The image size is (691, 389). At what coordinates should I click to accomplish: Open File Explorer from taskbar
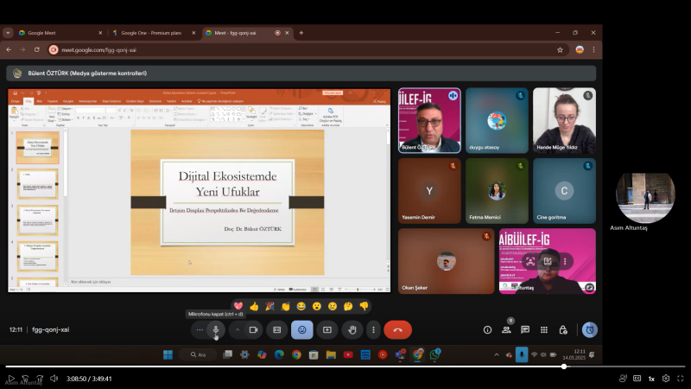point(331,354)
